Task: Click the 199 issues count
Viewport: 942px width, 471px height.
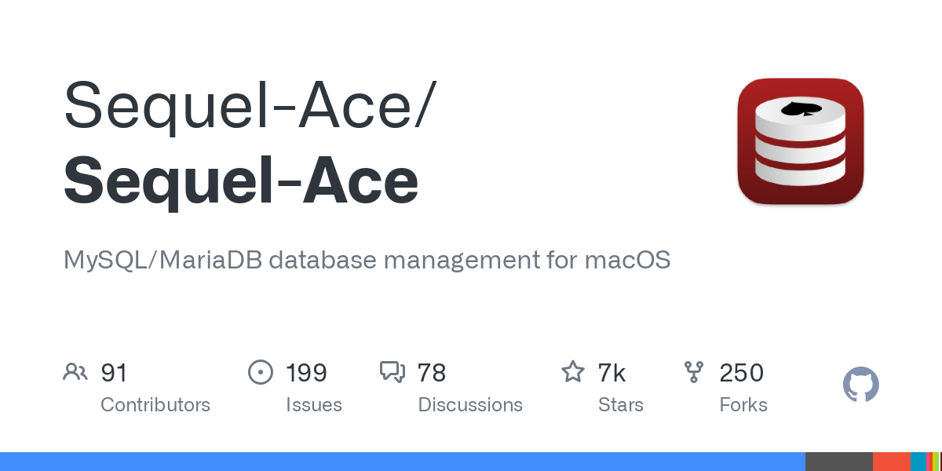Action: [306, 373]
